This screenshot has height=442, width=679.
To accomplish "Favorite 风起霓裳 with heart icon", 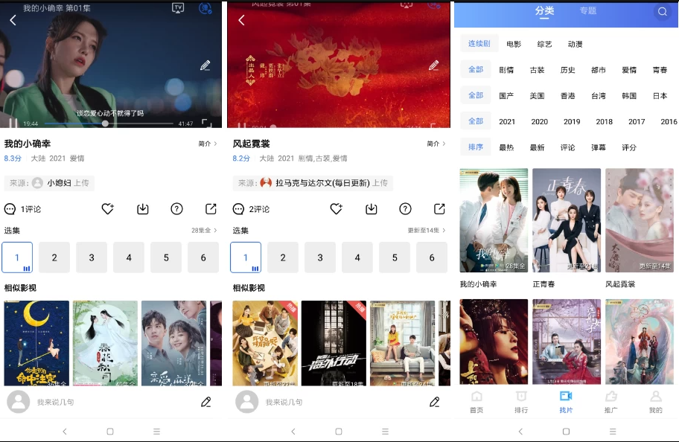I will pos(337,209).
